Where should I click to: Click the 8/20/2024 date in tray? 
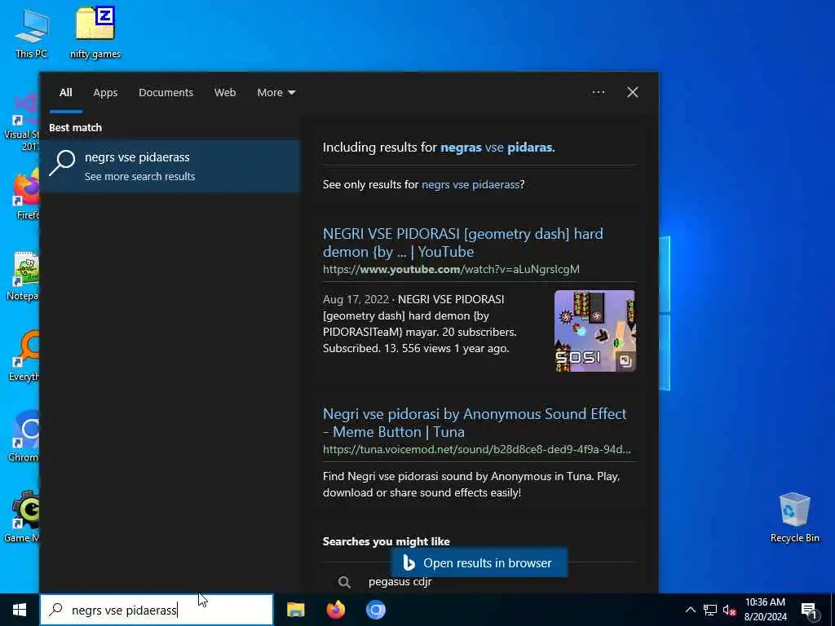tap(765, 617)
